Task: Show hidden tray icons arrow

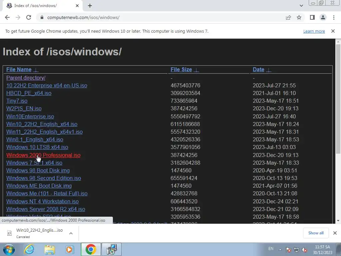Action: [280, 250]
